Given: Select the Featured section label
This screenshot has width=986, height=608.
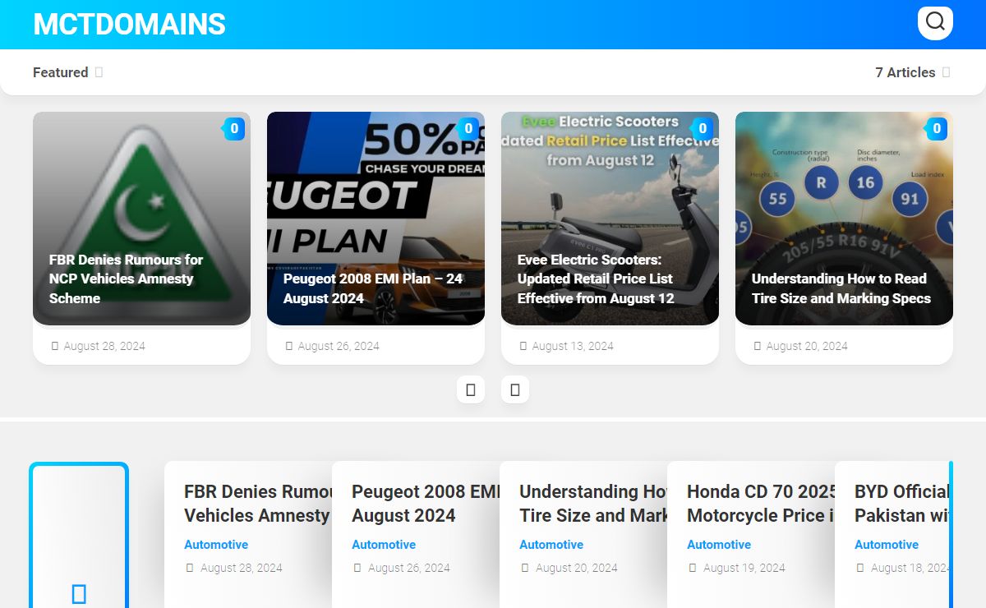Looking at the screenshot, I should click(x=60, y=72).
